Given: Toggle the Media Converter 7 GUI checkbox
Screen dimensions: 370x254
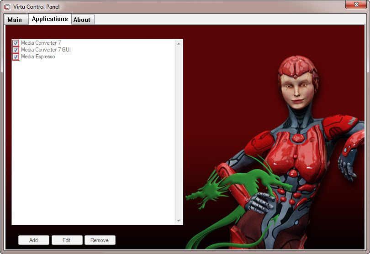Looking at the screenshot, I should click(16, 50).
